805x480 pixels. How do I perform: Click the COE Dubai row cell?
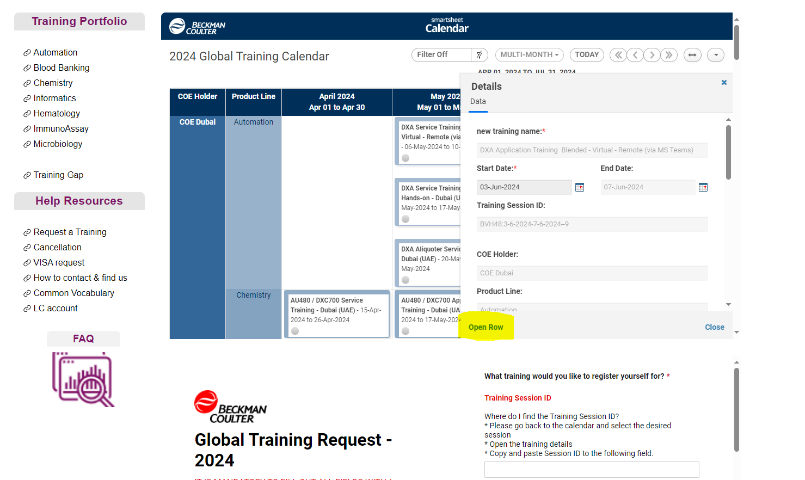pyautogui.click(x=198, y=227)
